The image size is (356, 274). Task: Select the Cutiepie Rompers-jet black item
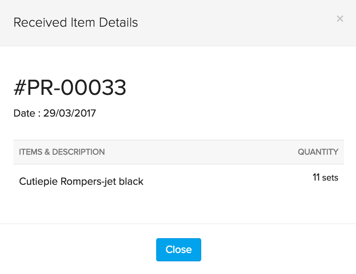81,182
